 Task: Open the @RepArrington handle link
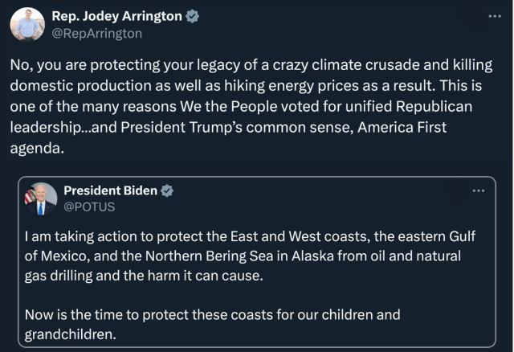pos(96,33)
